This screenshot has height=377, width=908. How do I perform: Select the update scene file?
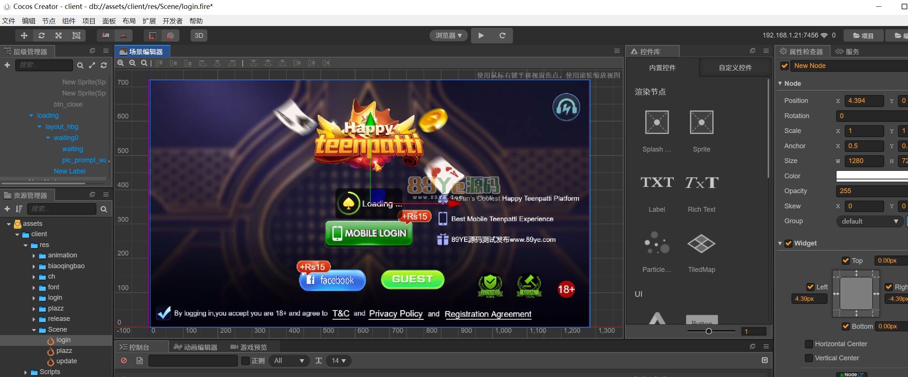tap(67, 361)
